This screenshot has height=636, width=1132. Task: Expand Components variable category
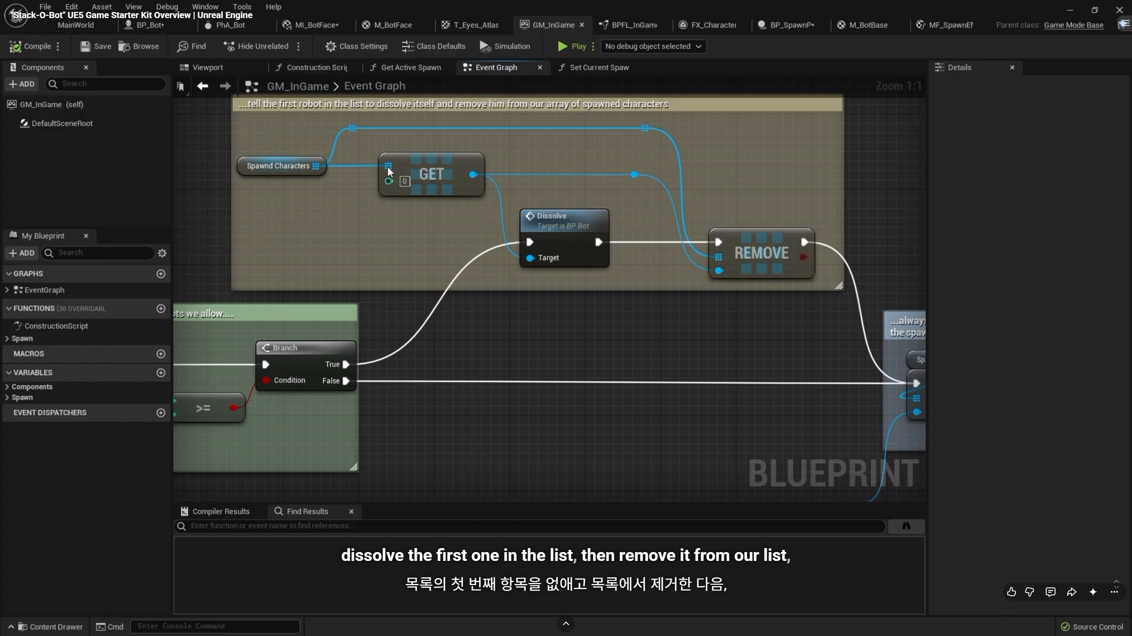coord(7,387)
